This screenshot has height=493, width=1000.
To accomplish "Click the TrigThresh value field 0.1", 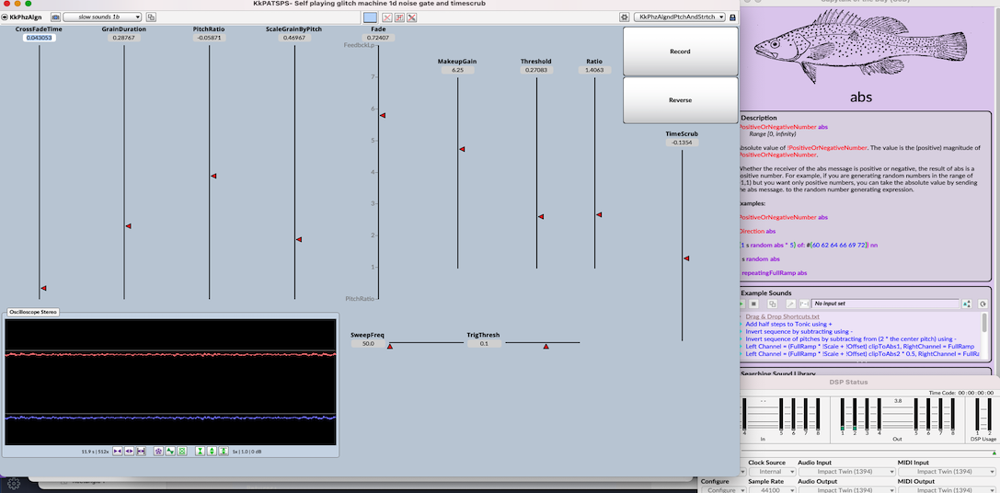I will pos(484,343).
